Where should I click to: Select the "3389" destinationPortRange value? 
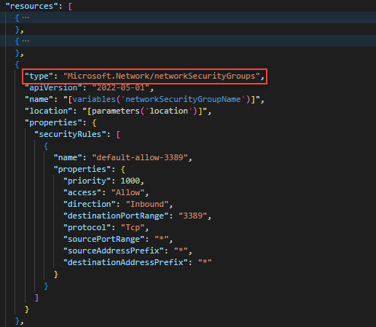pyautogui.click(x=193, y=216)
